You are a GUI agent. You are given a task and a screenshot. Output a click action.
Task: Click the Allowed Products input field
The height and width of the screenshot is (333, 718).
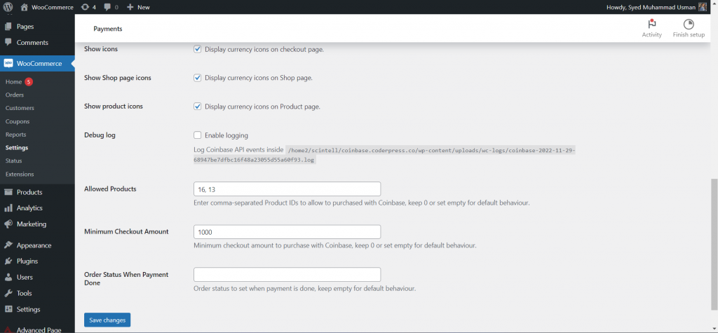(287, 189)
